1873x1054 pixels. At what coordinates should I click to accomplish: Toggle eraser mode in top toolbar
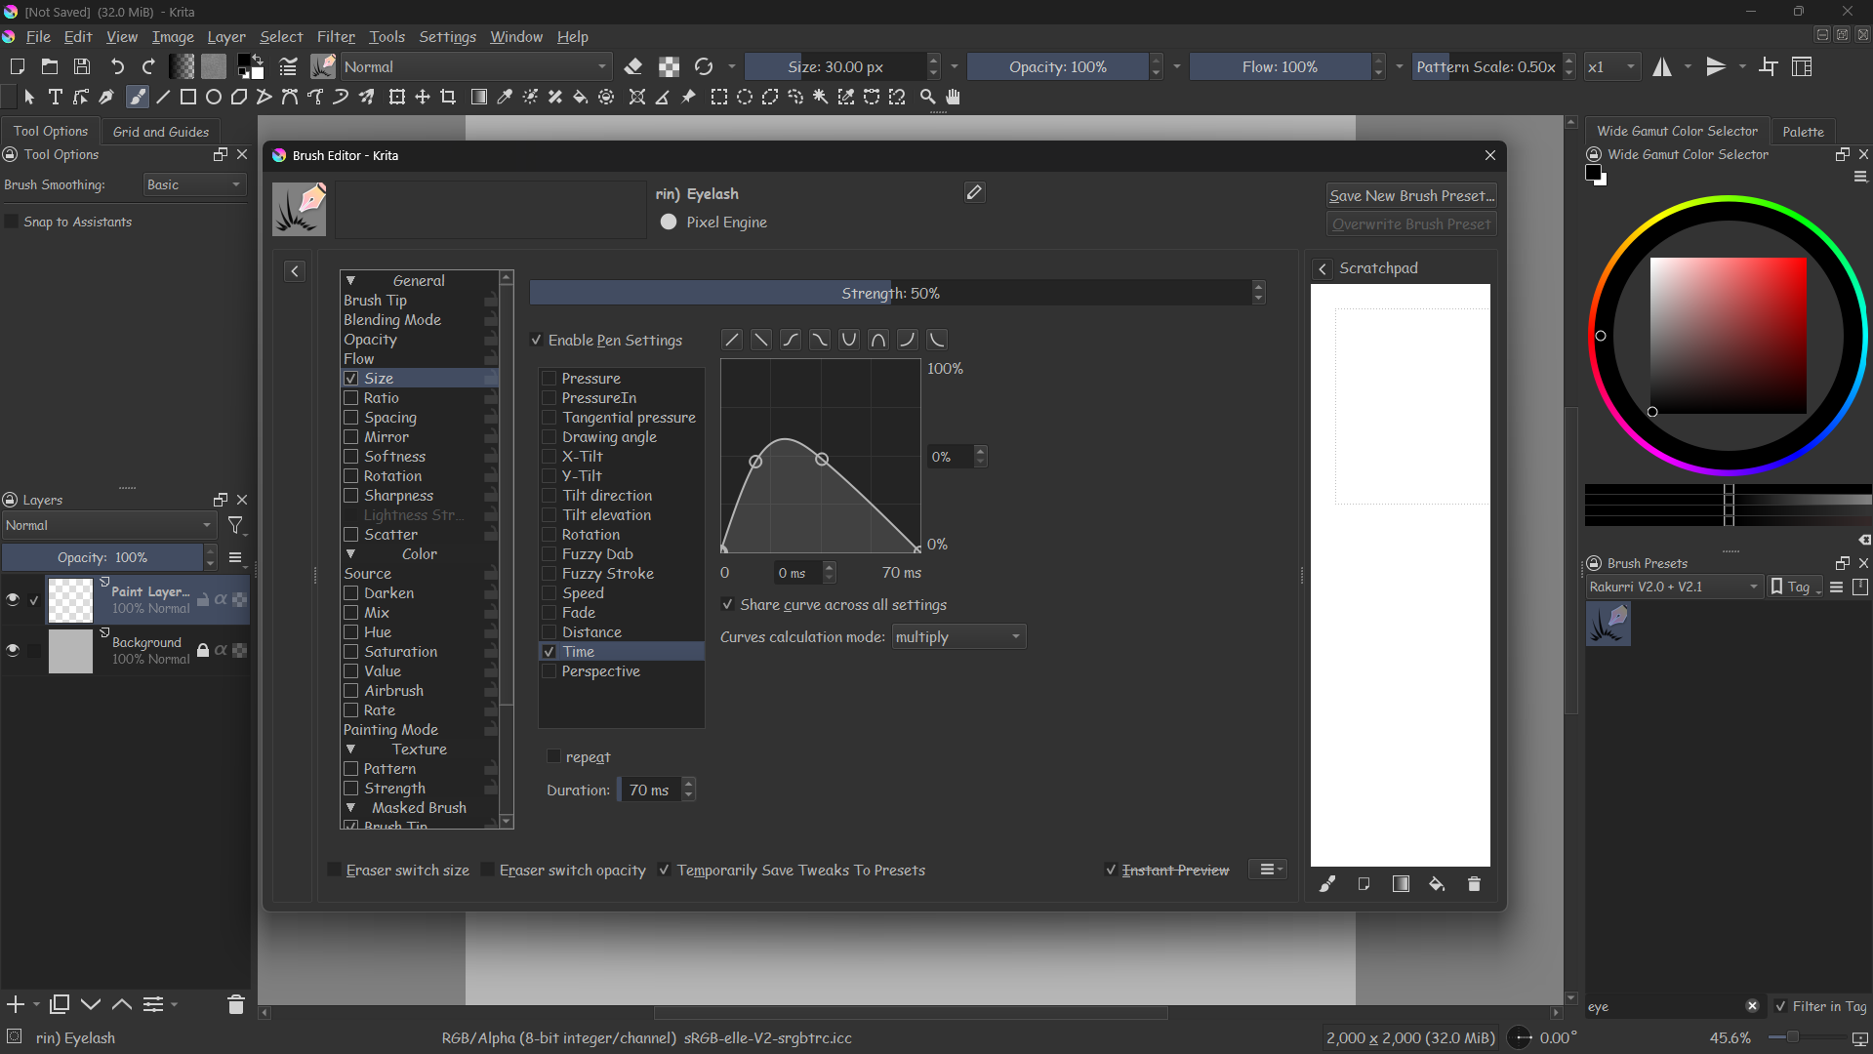pyautogui.click(x=633, y=66)
